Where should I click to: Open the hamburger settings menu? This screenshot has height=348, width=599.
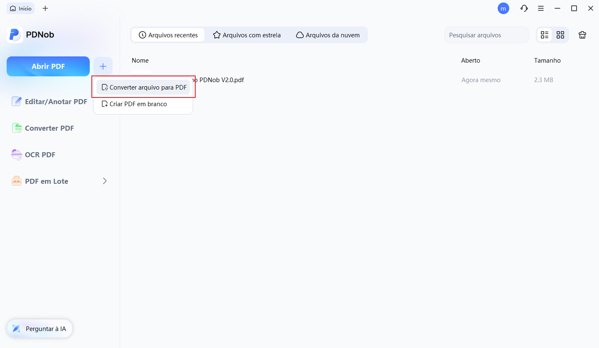(x=541, y=8)
